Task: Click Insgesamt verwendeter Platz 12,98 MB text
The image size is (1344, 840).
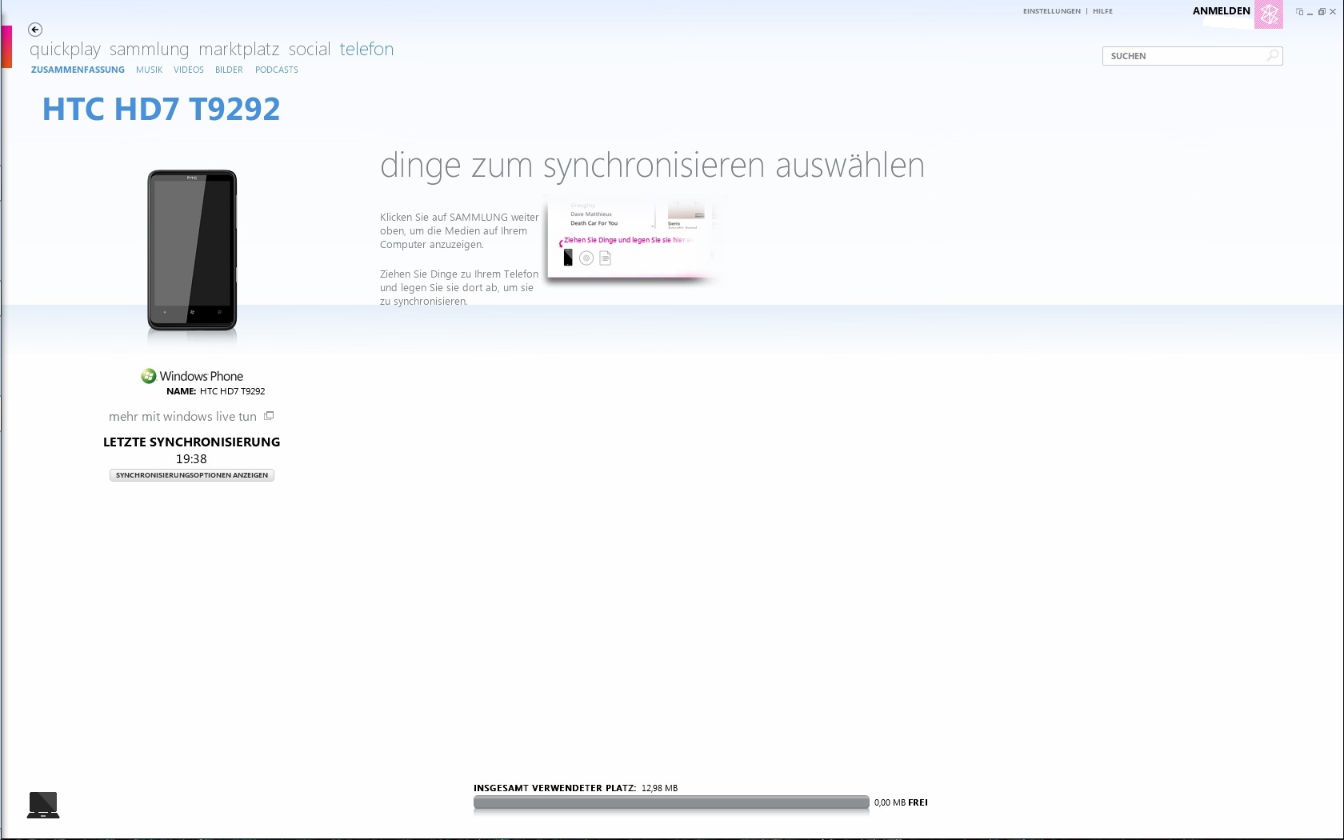Action: pos(575,788)
